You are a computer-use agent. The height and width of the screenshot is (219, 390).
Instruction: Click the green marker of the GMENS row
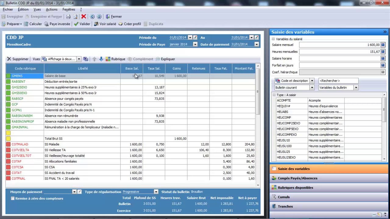coord(8,76)
